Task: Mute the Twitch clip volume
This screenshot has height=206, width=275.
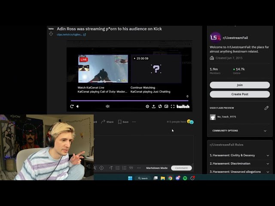Action: click(x=78, y=106)
